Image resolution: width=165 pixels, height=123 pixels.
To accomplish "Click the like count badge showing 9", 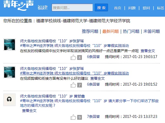I will (x=80, y=117).
